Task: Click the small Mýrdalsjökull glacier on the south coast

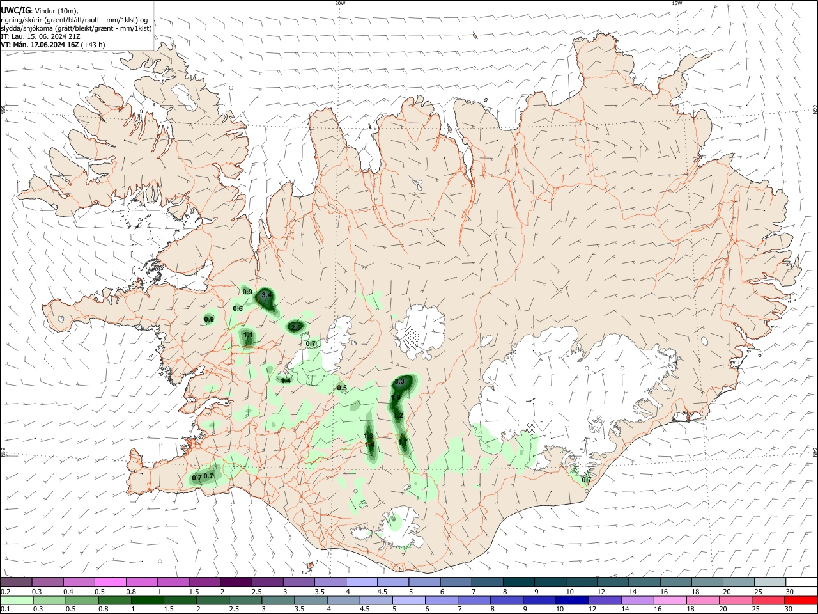Action: click(x=400, y=528)
